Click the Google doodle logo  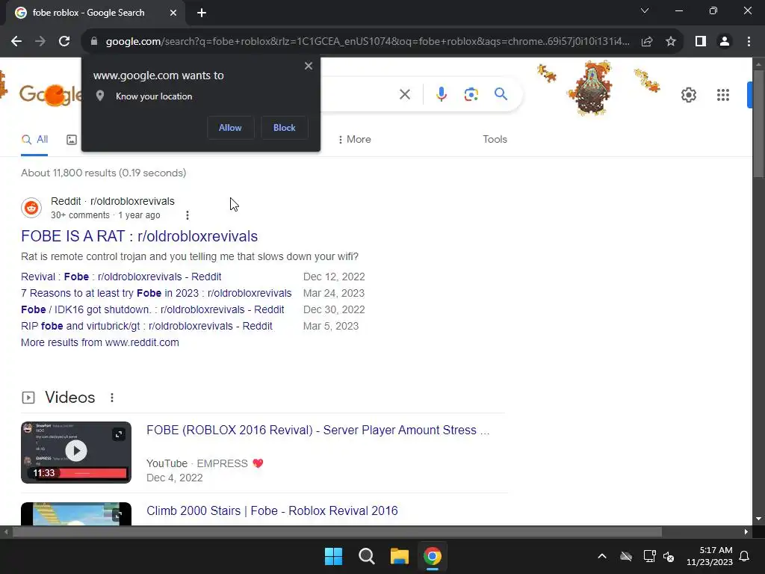coord(50,95)
